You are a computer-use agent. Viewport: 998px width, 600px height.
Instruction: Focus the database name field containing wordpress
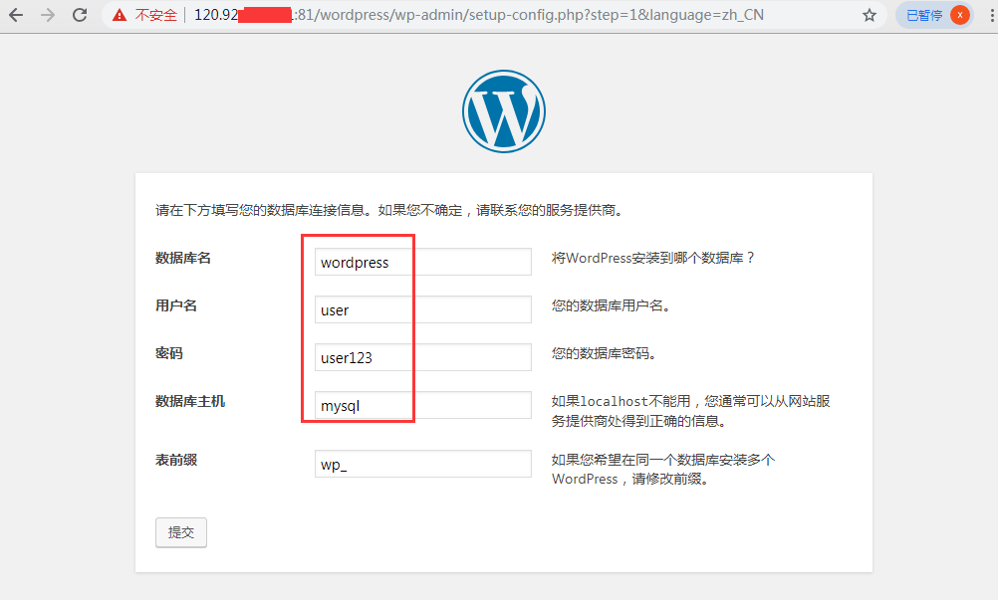pyautogui.click(x=422, y=262)
